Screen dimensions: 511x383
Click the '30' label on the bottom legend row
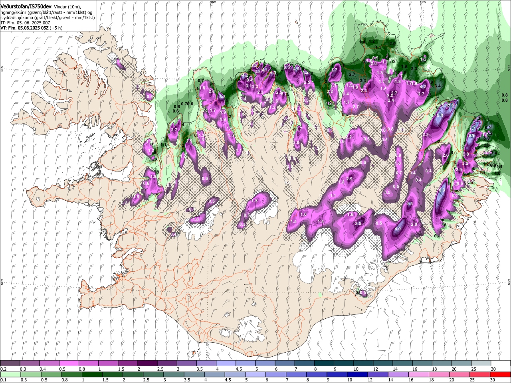coord(493,380)
